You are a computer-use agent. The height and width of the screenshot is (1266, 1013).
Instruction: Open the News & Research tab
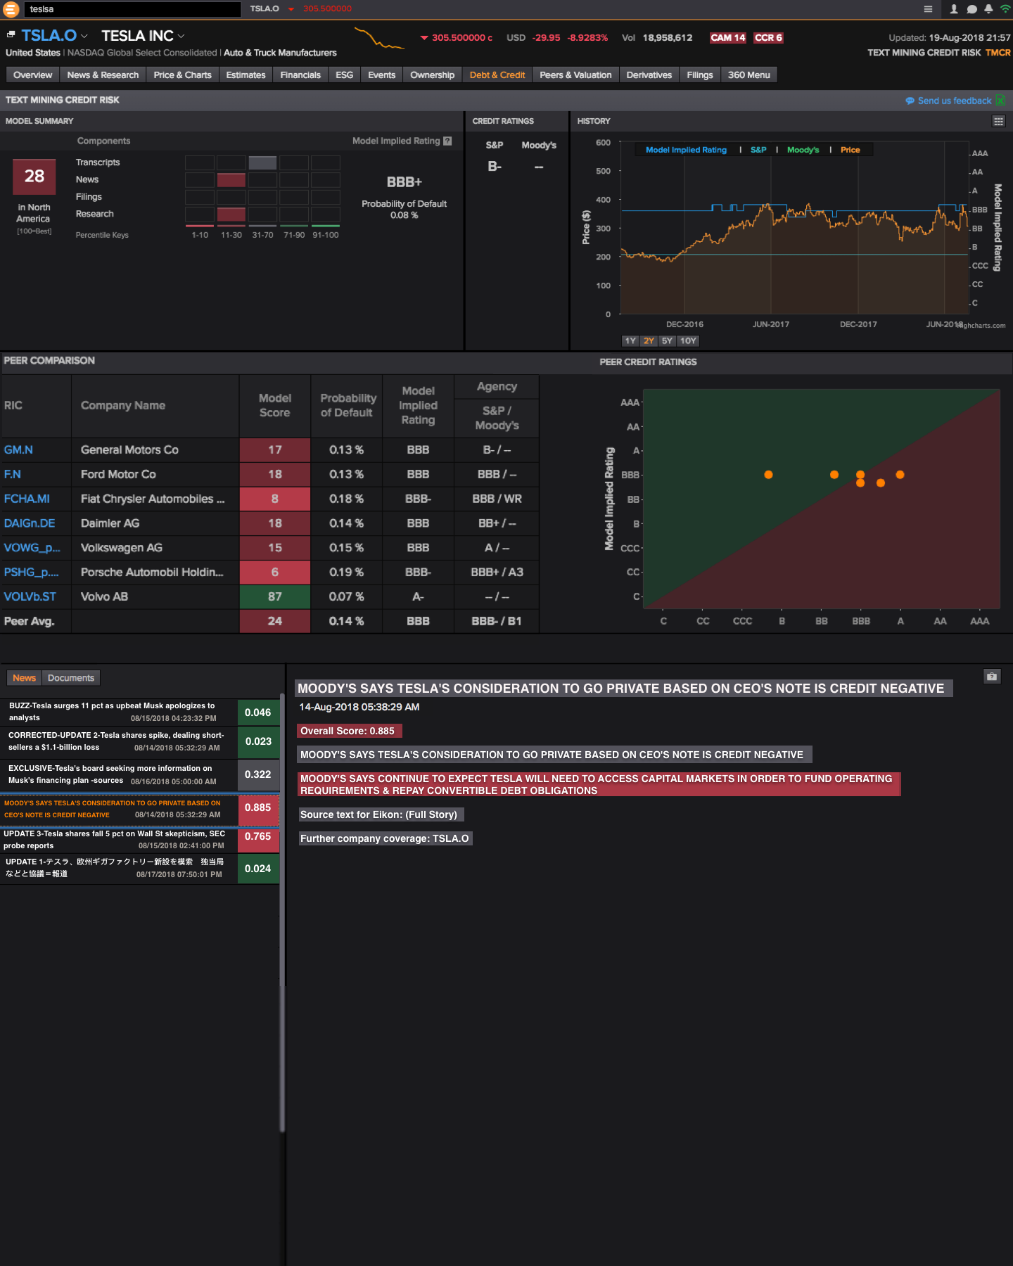click(x=103, y=75)
